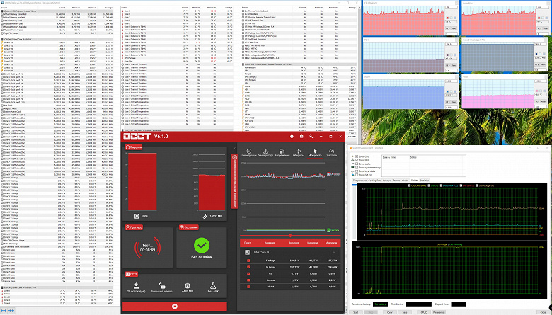Pick color swatch in Core Max graph
552x315 pixels.
539,18
